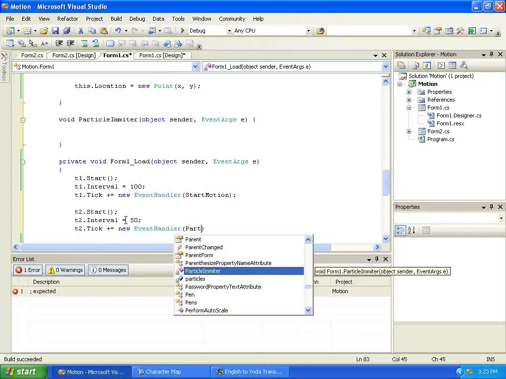Start debugging with the green play icon
The image size is (506, 379).
(183, 31)
